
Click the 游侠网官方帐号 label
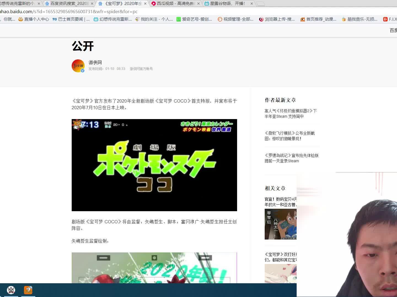[141, 69]
